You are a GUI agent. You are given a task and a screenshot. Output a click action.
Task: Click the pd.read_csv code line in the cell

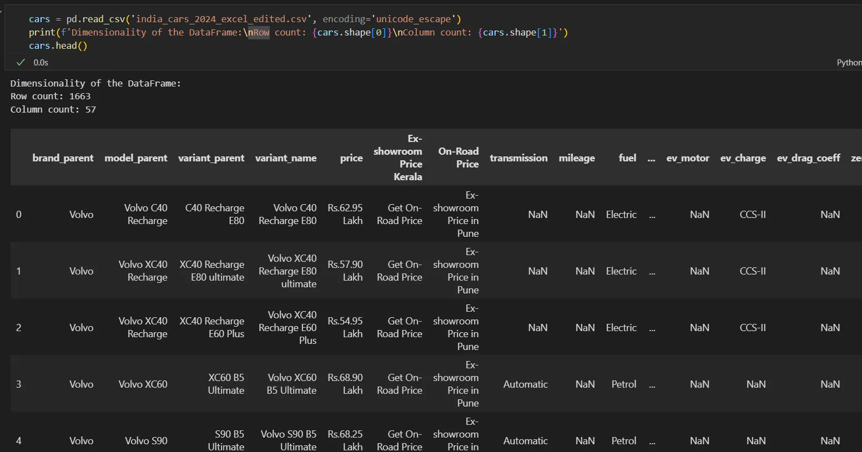[x=245, y=19]
